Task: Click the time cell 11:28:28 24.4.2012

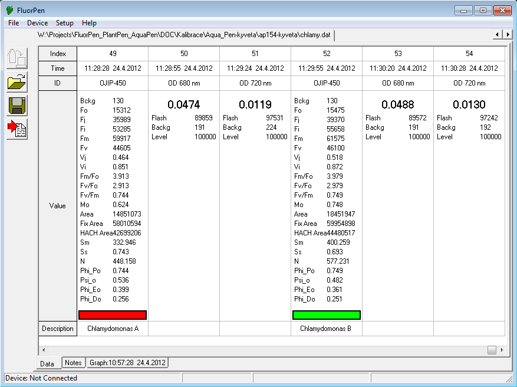Action: [x=113, y=68]
